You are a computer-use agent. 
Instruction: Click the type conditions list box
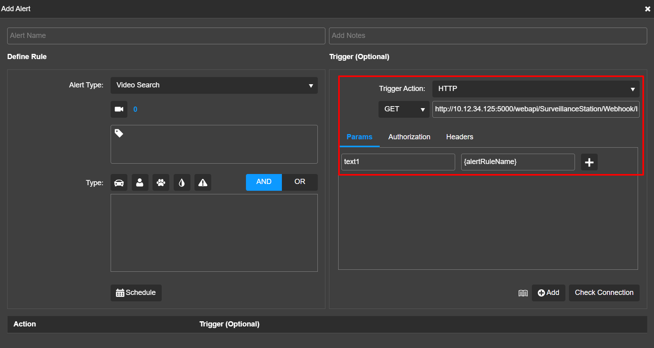[214, 233]
